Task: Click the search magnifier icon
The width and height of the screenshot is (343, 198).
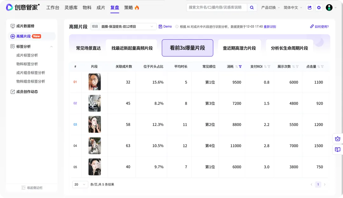Action: (252, 8)
